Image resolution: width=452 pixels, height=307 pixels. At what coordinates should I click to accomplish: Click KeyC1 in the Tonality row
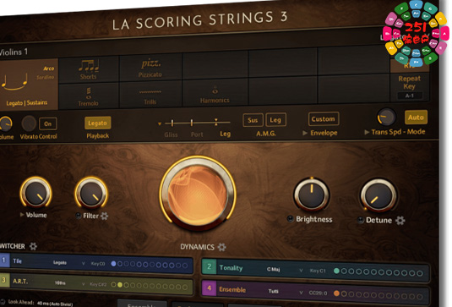click(x=318, y=271)
